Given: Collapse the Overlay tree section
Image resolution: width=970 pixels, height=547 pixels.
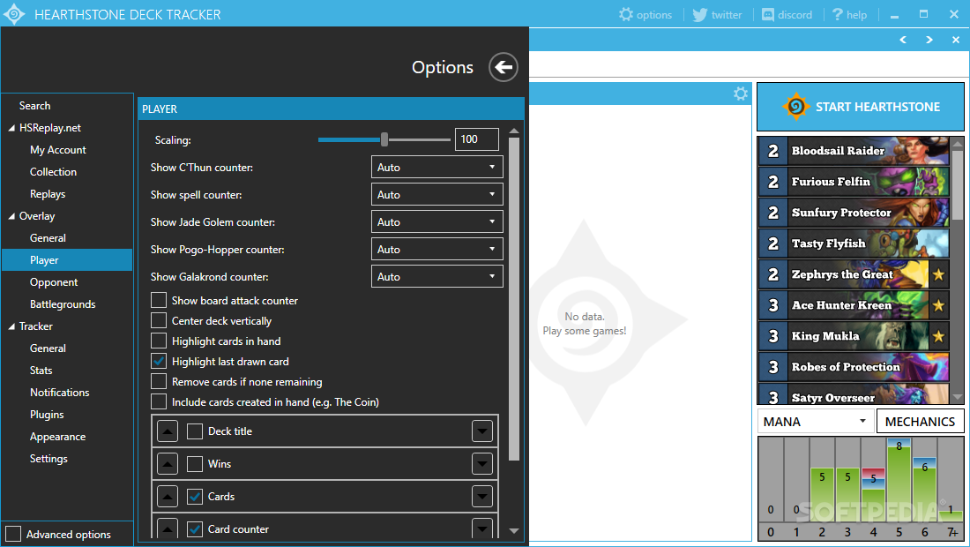Looking at the screenshot, I should (x=11, y=216).
